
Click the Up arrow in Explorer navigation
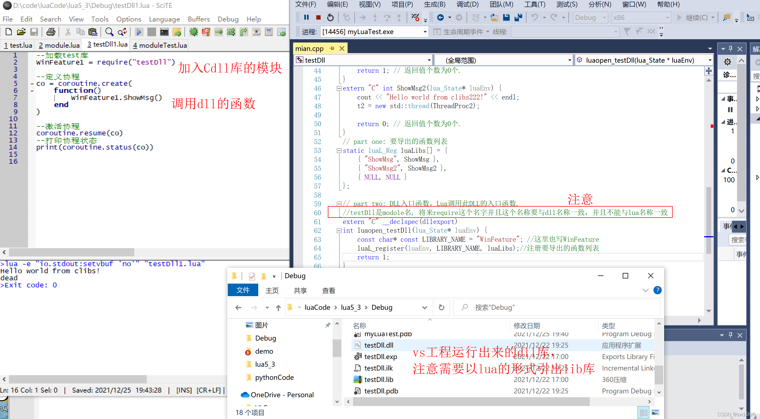coord(278,308)
